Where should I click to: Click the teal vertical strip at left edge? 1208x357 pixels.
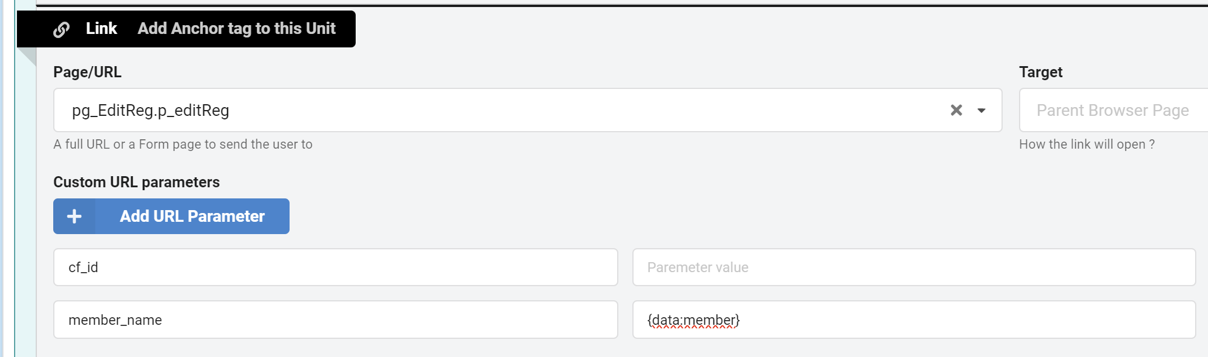pos(25,205)
